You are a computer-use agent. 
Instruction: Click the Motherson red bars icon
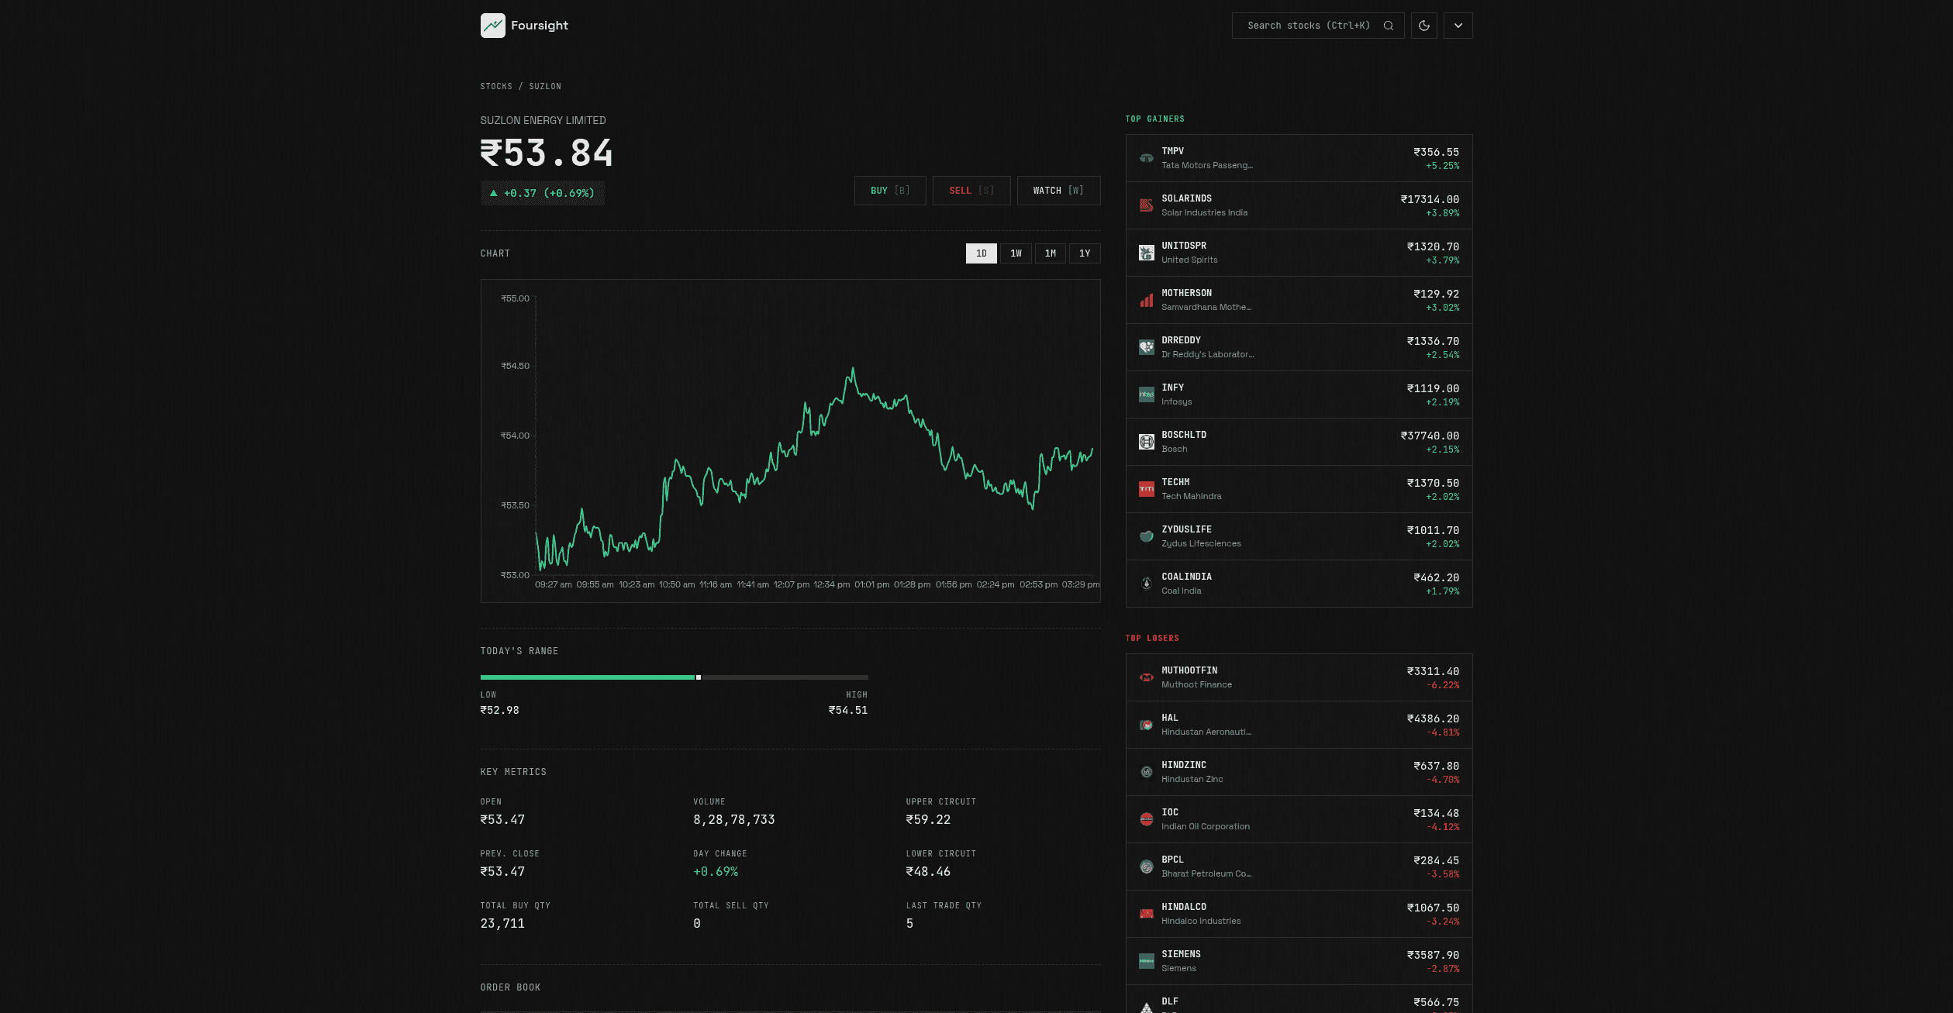[x=1146, y=300]
